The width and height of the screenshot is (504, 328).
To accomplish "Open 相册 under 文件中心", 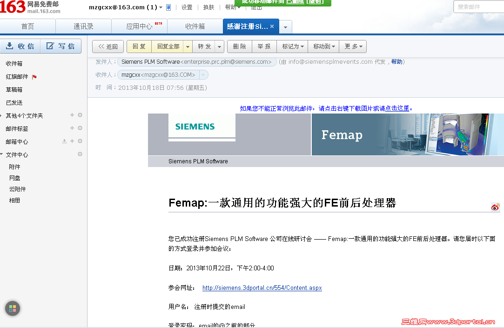I will click(x=14, y=201).
